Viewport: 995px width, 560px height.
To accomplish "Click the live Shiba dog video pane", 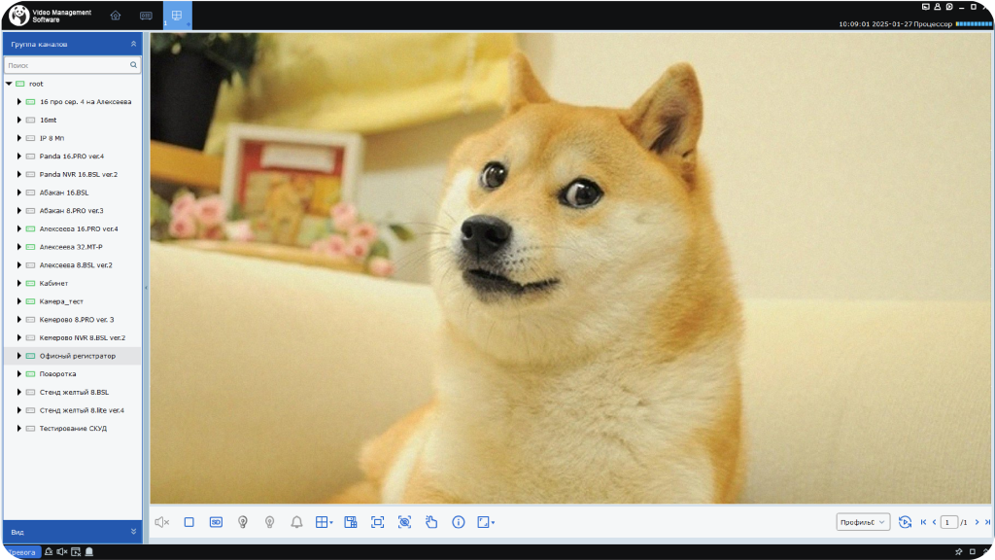I will pyautogui.click(x=570, y=268).
